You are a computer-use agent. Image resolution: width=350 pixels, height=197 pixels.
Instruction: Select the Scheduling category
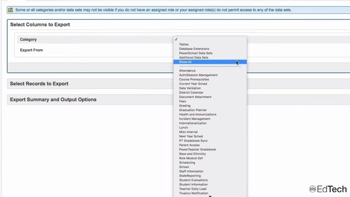pyautogui.click(x=187, y=163)
